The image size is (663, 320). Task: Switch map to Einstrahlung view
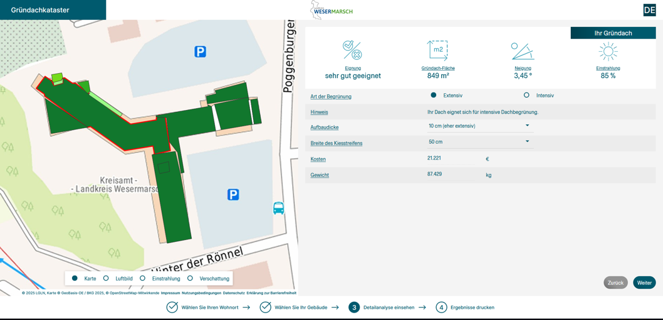tap(142, 278)
